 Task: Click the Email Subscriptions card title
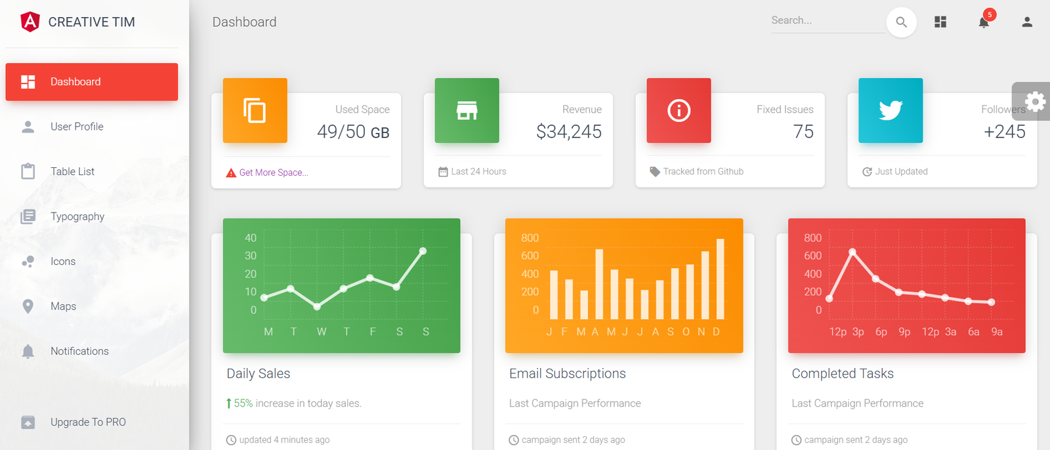(568, 373)
